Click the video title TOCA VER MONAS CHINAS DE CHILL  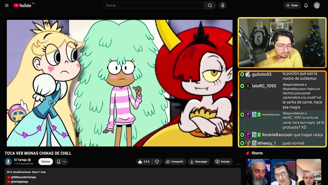(x=38, y=153)
